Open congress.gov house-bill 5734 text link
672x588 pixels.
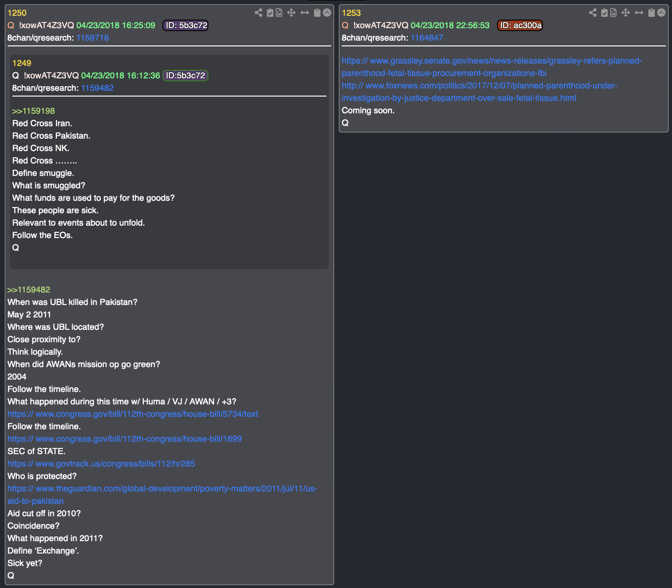[133, 414]
